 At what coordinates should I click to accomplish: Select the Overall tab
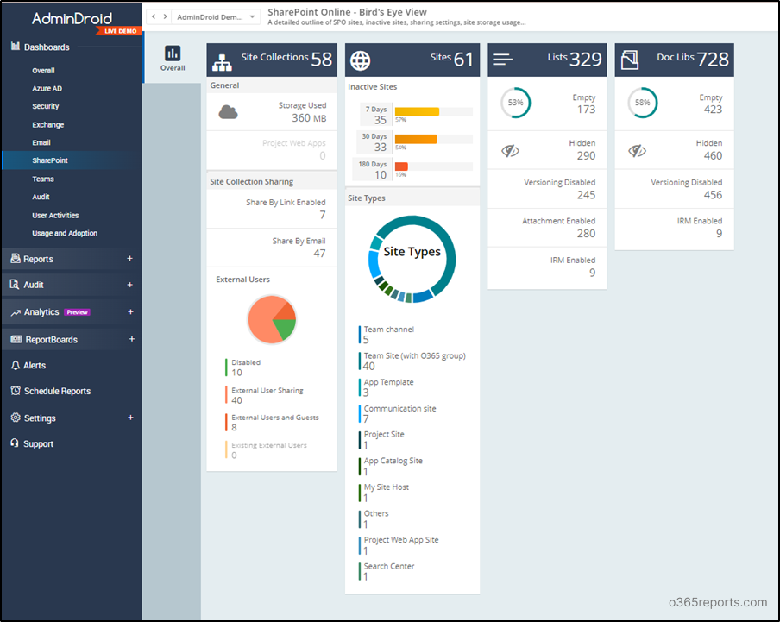click(173, 59)
